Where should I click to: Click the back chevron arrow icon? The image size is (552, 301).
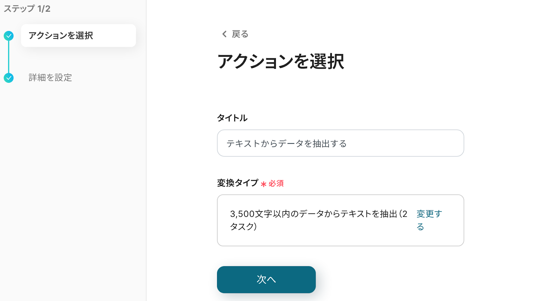coord(224,34)
